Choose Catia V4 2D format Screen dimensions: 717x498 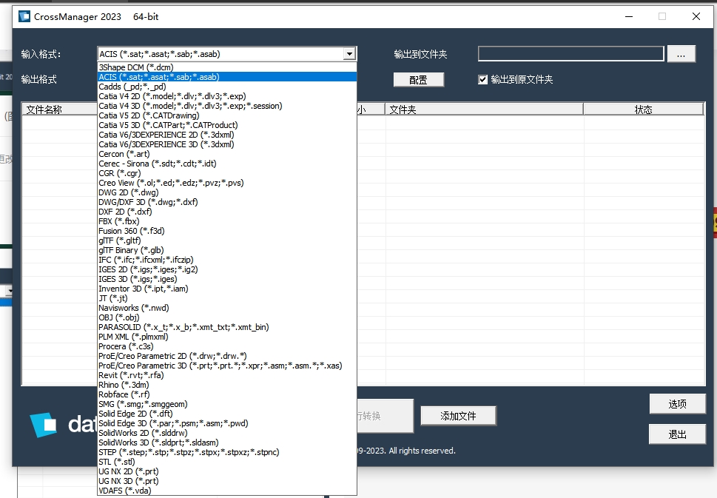click(227, 96)
